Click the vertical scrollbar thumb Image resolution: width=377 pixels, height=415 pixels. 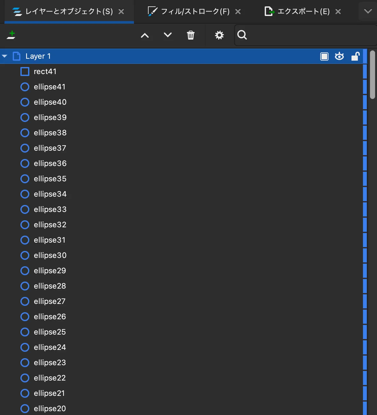click(372, 75)
